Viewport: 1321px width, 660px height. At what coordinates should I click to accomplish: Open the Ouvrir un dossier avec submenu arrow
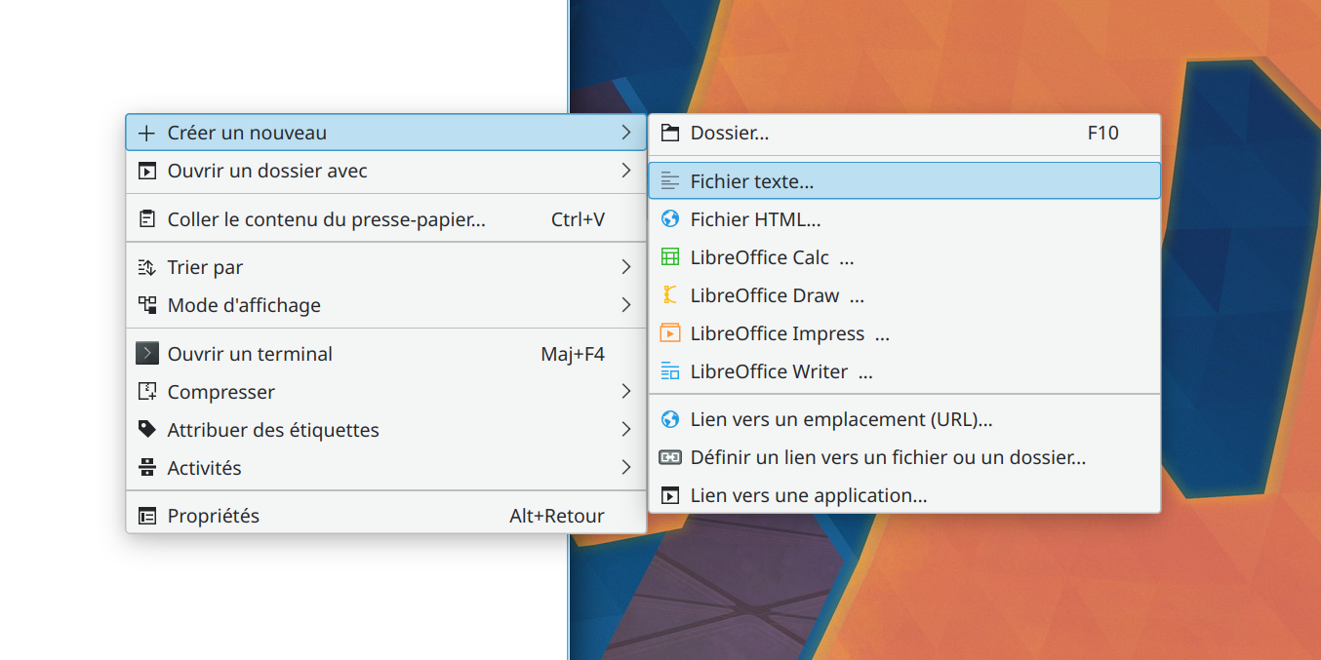click(x=625, y=171)
